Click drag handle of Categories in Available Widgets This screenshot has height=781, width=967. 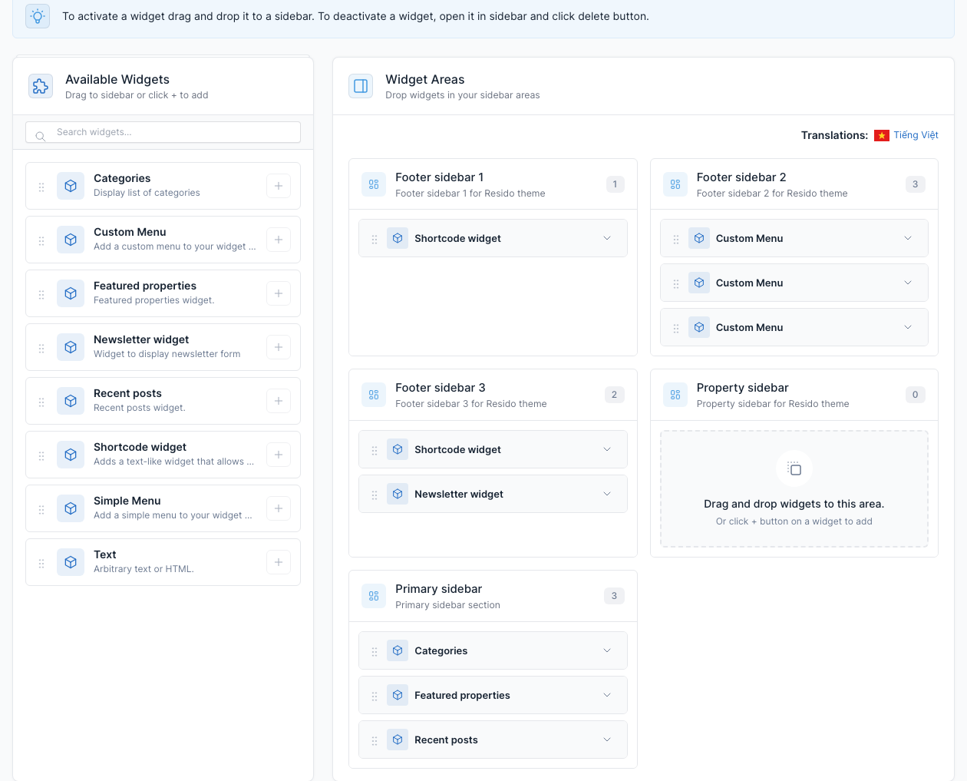[x=41, y=187]
